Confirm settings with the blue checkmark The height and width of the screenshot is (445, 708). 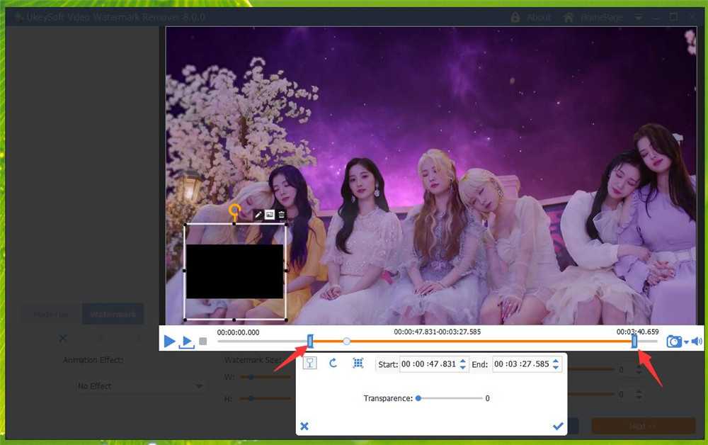coord(558,426)
